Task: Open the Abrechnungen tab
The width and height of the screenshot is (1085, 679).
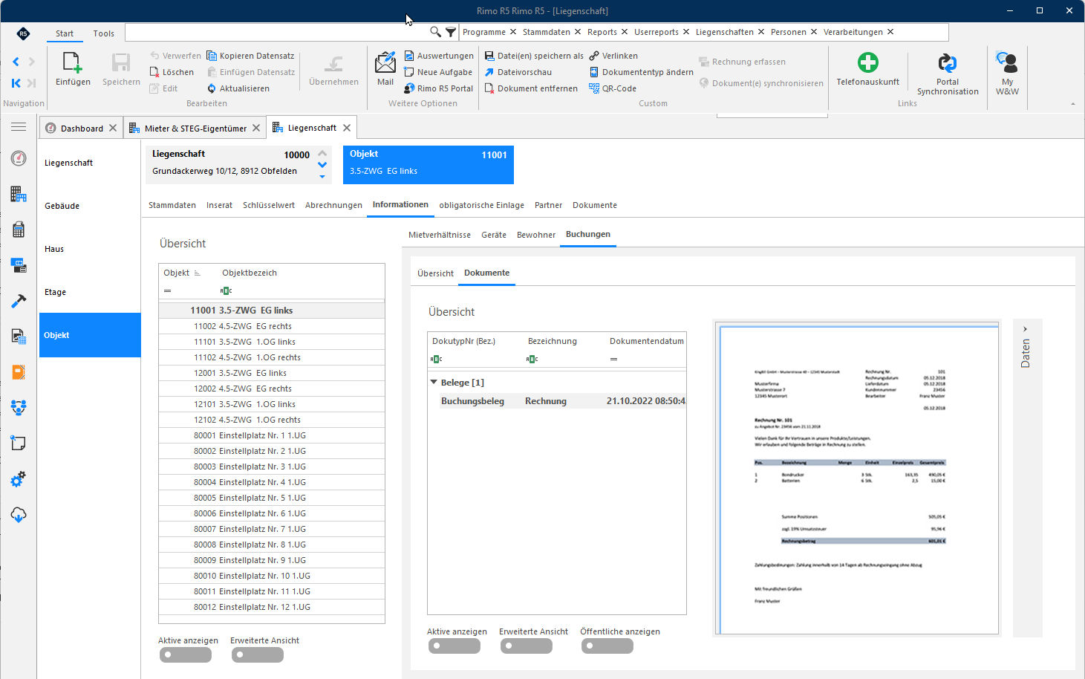Action: point(333,205)
